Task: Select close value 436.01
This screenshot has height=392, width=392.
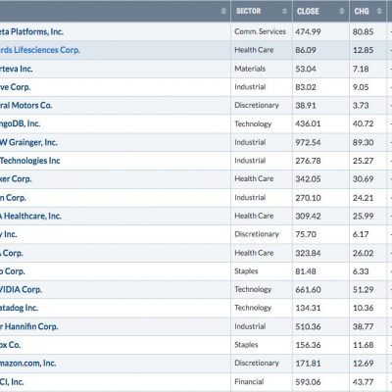Action: [x=308, y=123]
